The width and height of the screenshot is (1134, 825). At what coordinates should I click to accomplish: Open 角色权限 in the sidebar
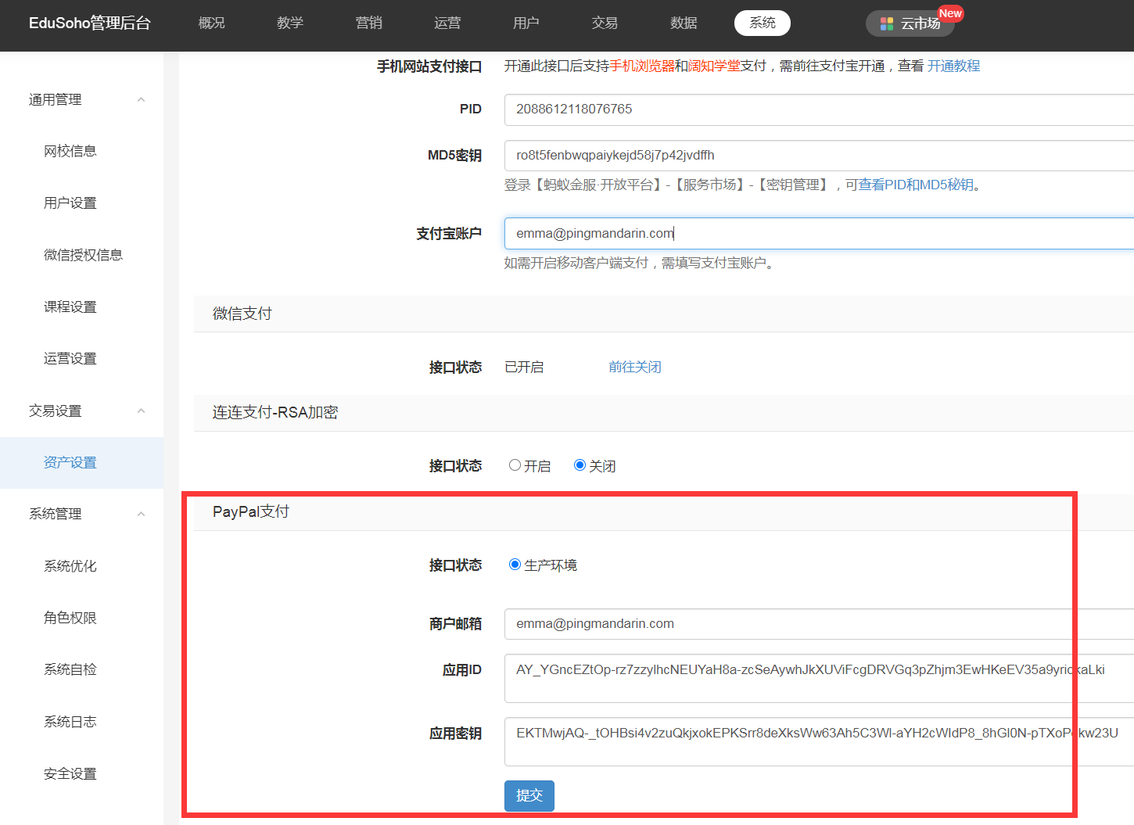point(70,618)
